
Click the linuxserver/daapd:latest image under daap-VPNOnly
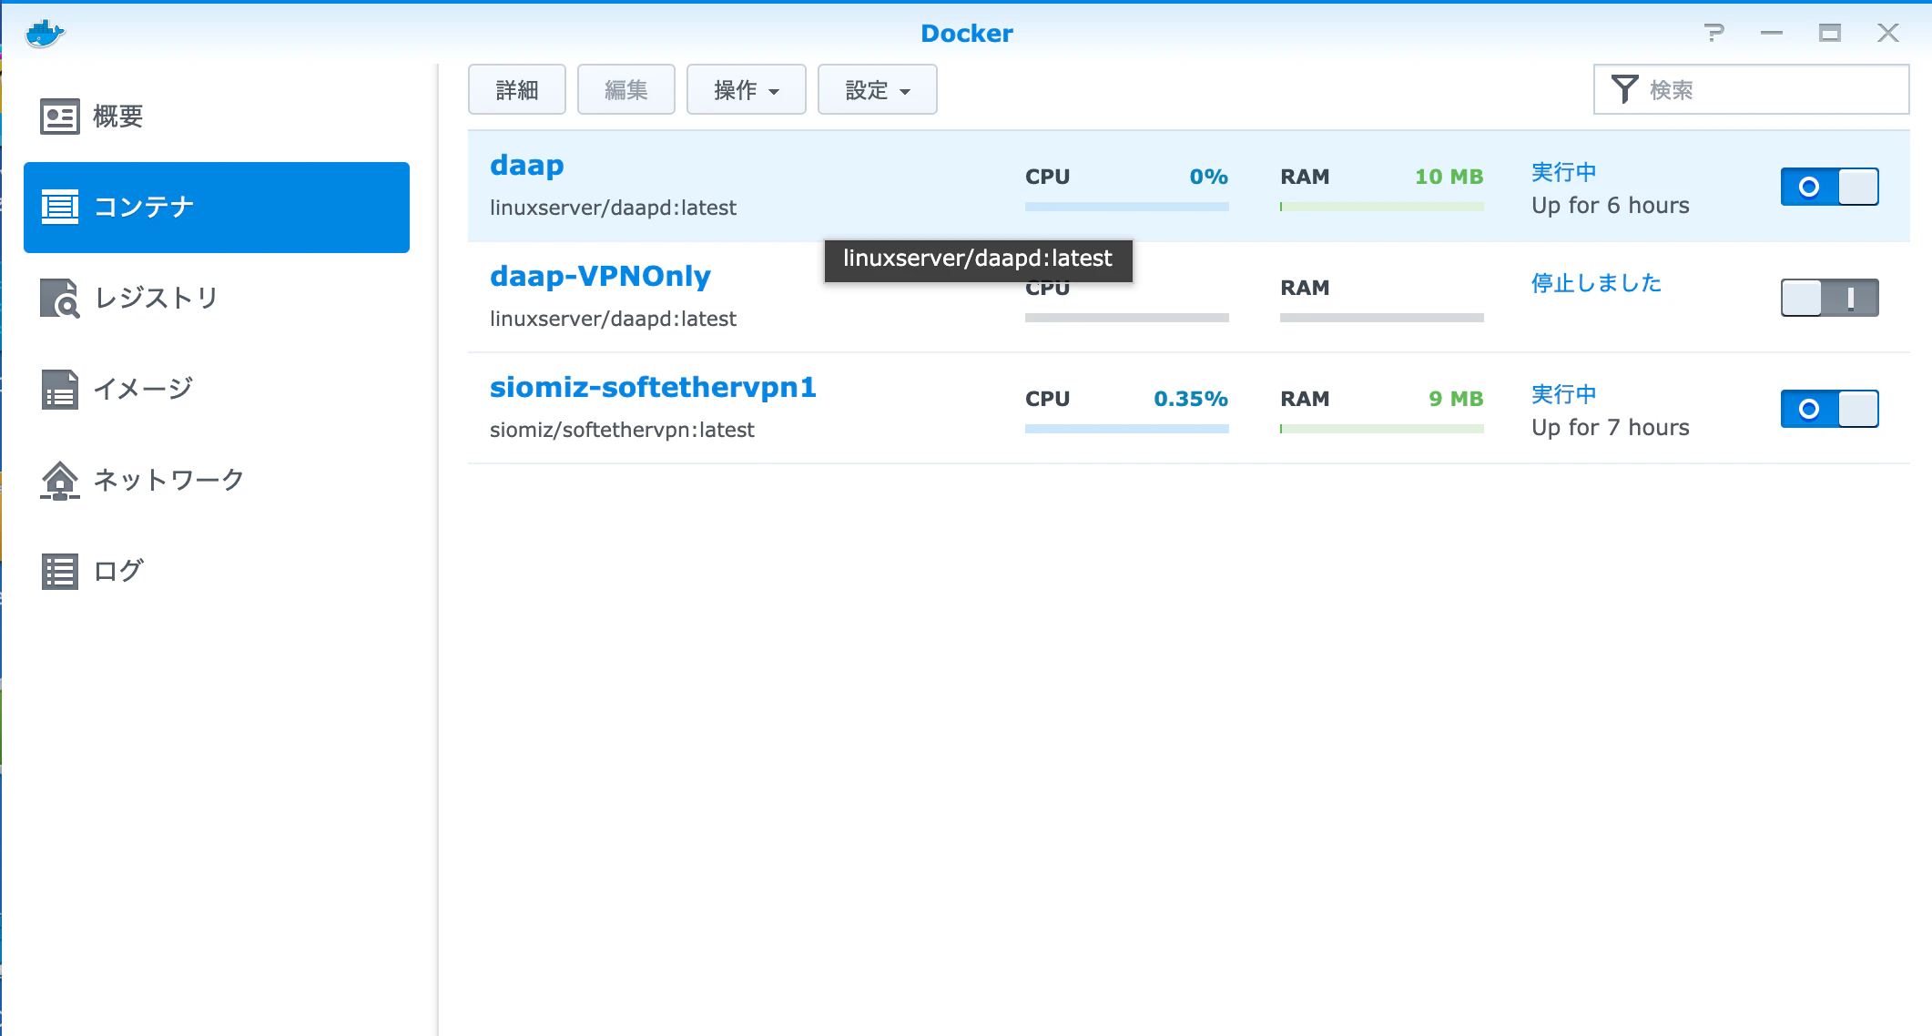tap(613, 319)
